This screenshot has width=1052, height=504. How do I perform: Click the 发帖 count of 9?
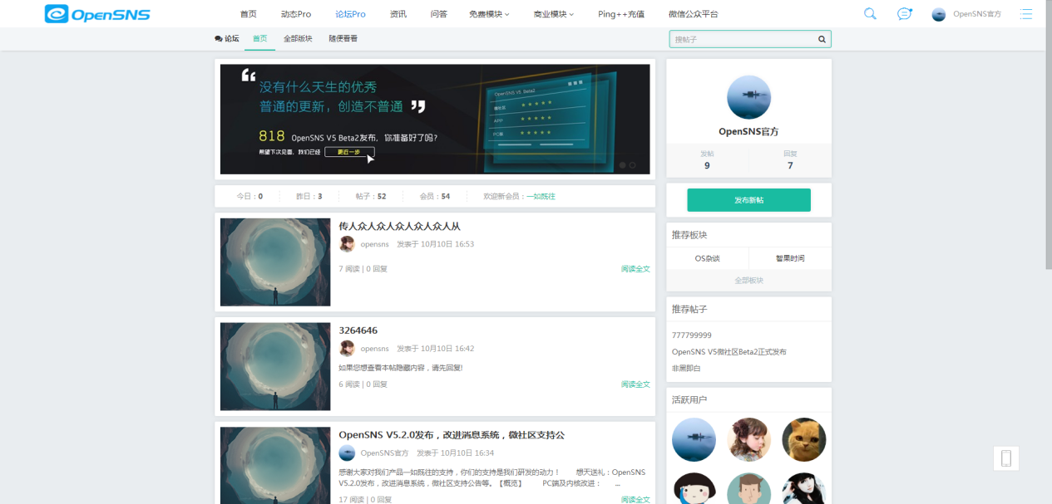click(x=707, y=165)
